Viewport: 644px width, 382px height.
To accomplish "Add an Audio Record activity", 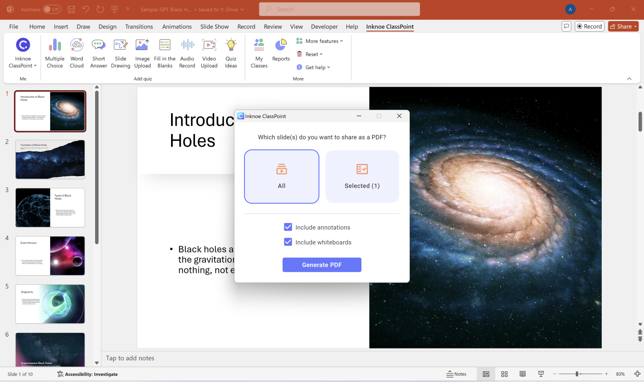I will [187, 52].
